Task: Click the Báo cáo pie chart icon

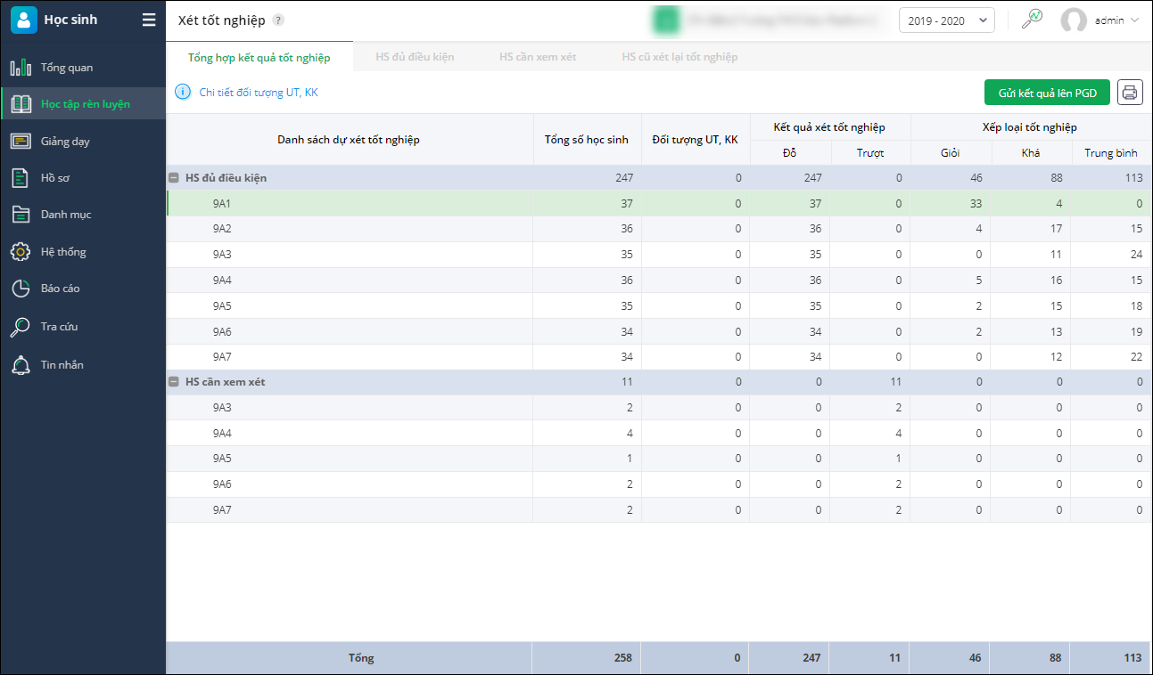Action: (x=21, y=289)
